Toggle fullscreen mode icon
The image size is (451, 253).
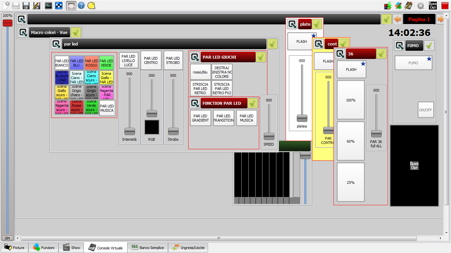[71, 5]
